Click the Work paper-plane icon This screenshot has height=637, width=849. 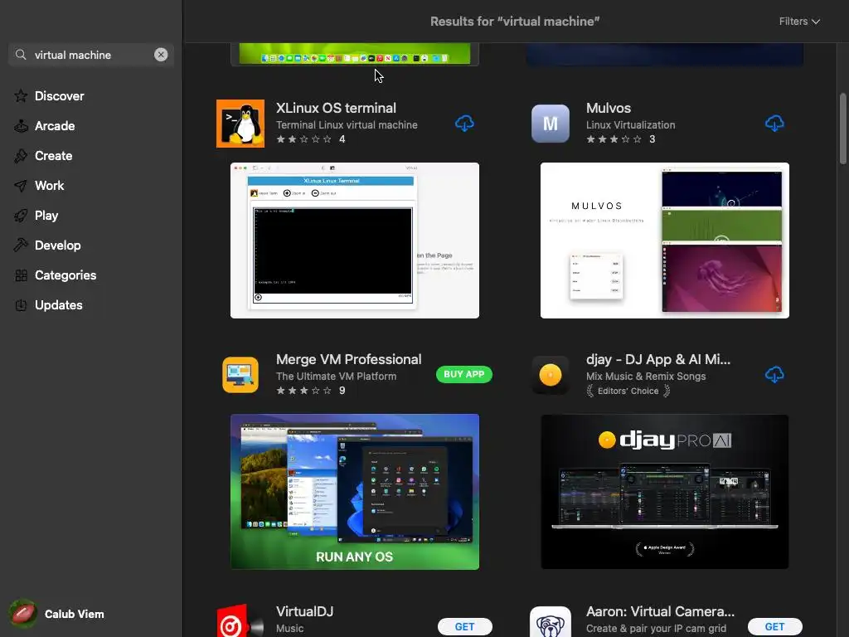(x=21, y=186)
